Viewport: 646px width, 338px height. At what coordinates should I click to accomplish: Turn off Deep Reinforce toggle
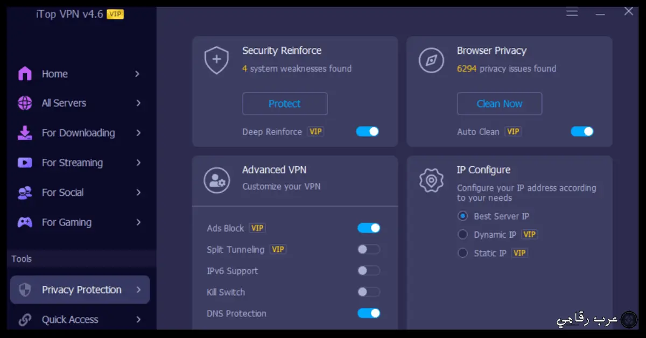pos(368,131)
